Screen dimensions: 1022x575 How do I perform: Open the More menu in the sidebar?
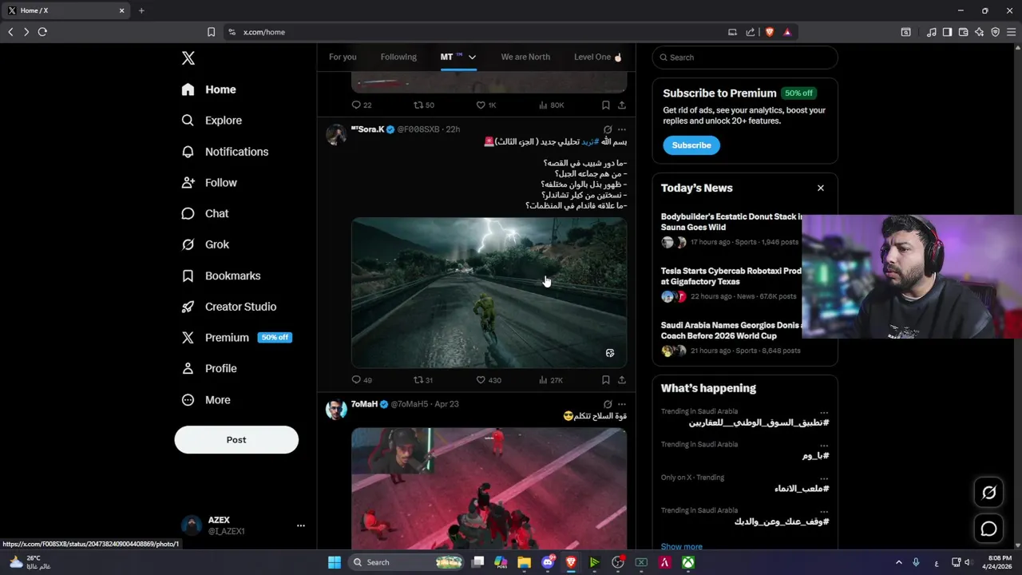click(x=206, y=400)
